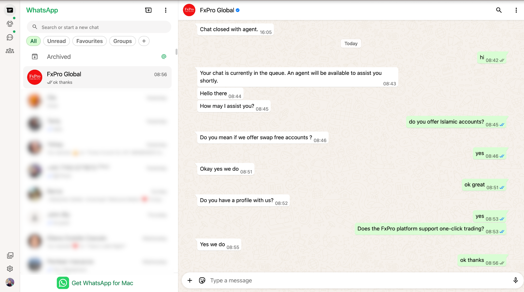The image size is (524, 292).
Task: Click the 'Yes we do' message
Action: (x=219, y=244)
